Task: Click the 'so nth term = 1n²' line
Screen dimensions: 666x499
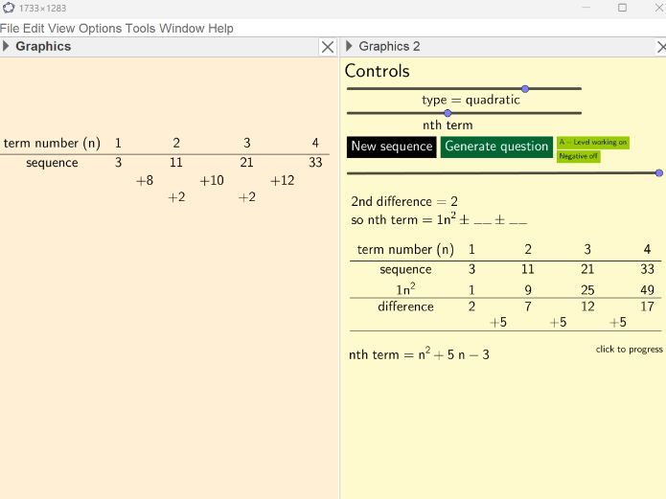Action: [439, 219]
